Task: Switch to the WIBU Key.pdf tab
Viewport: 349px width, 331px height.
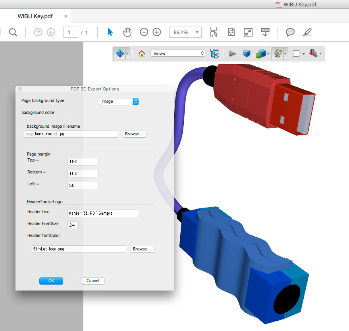Action: click(x=35, y=16)
